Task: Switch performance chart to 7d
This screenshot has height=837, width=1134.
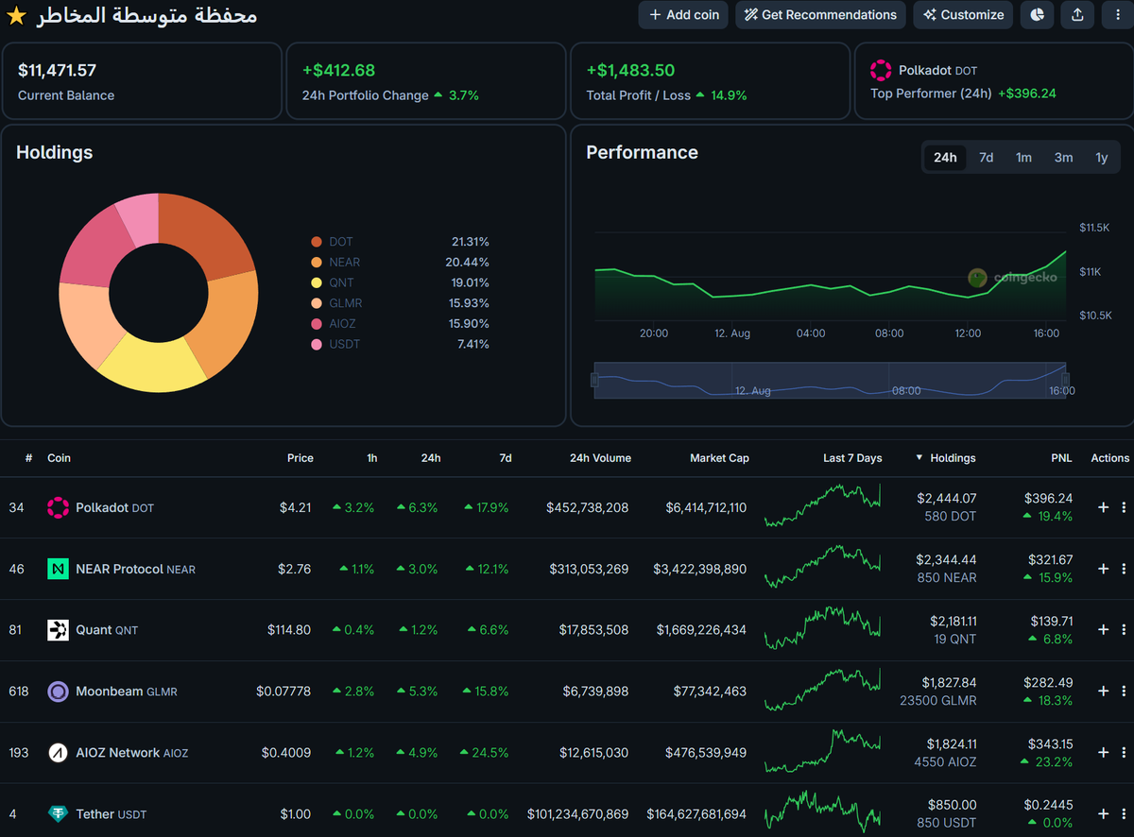Action: (x=986, y=158)
